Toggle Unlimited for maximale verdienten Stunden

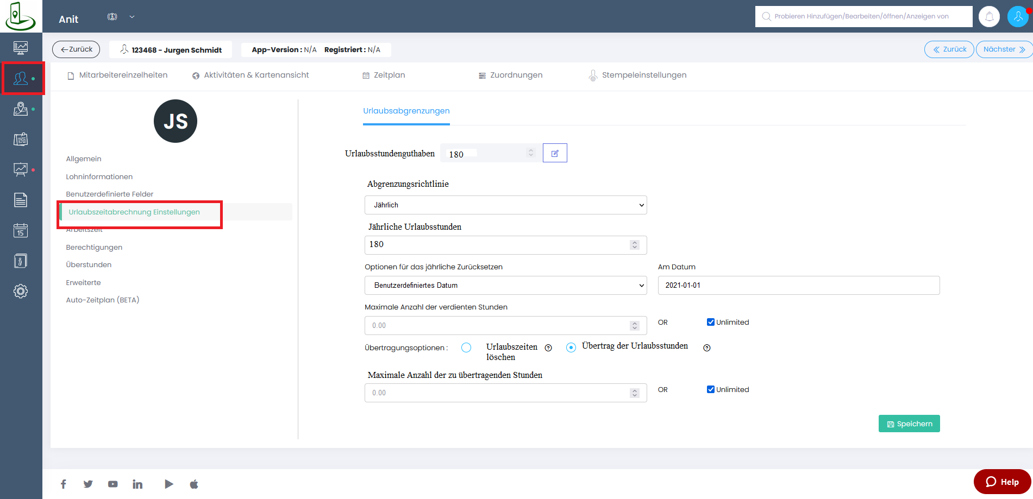click(710, 322)
